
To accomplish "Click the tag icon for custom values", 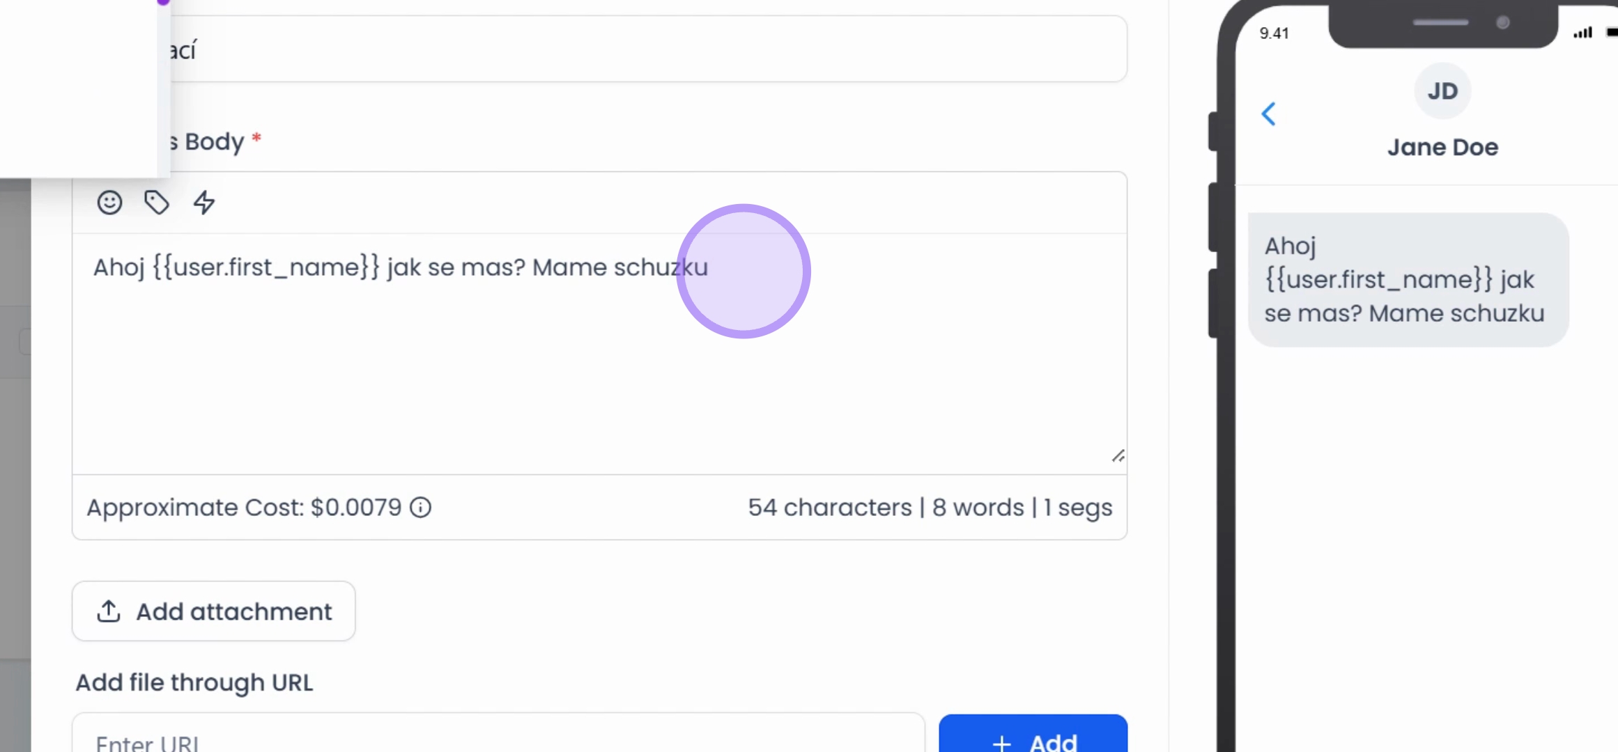I will pyautogui.click(x=157, y=203).
